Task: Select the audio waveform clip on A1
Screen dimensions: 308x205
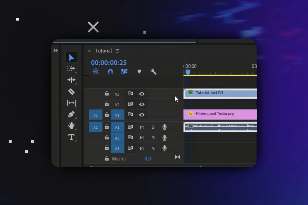Action: 220,127
